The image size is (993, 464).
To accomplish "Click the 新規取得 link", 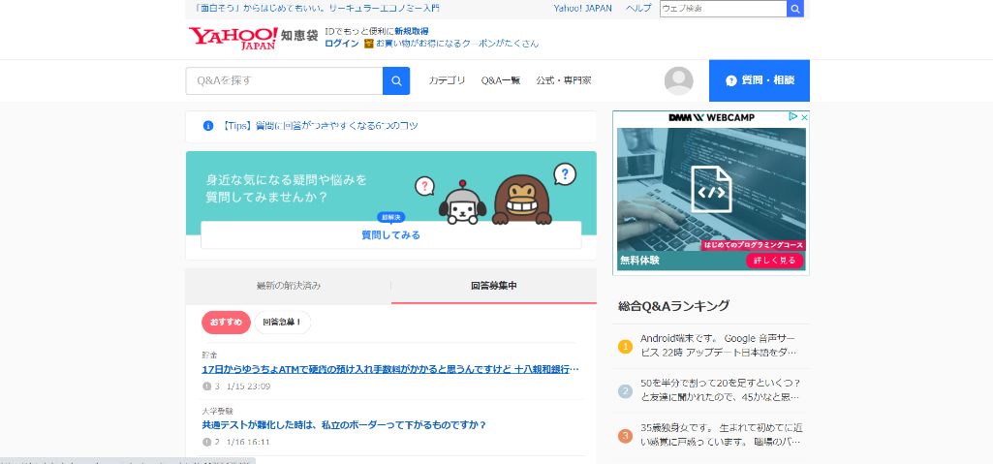I will coord(412,31).
